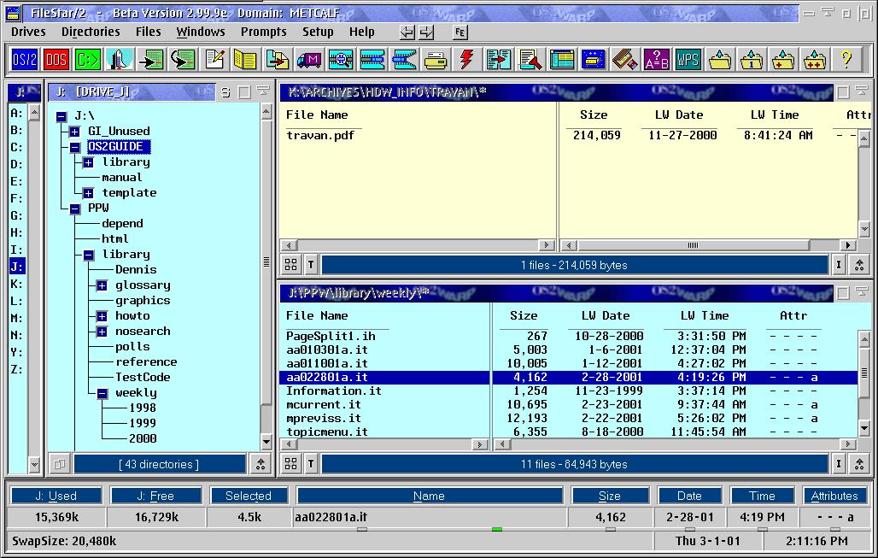Switch to drive K: in drive list
878x558 pixels.
17,284
